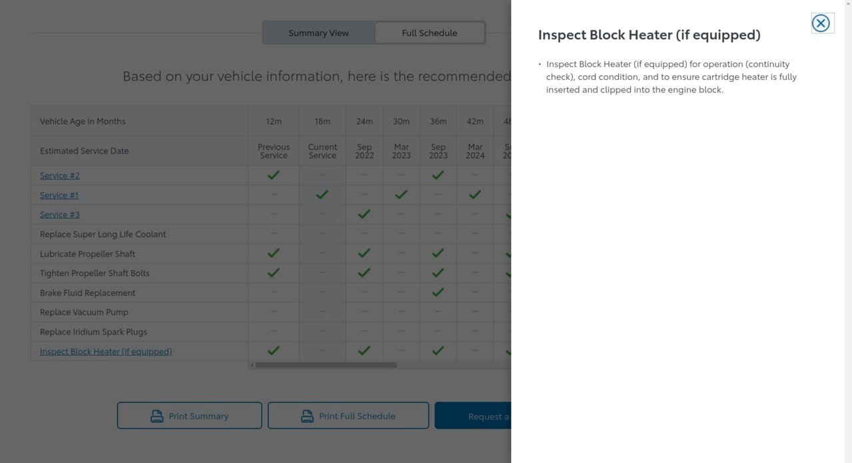Switch to Full Schedule tab

(x=429, y=33)
